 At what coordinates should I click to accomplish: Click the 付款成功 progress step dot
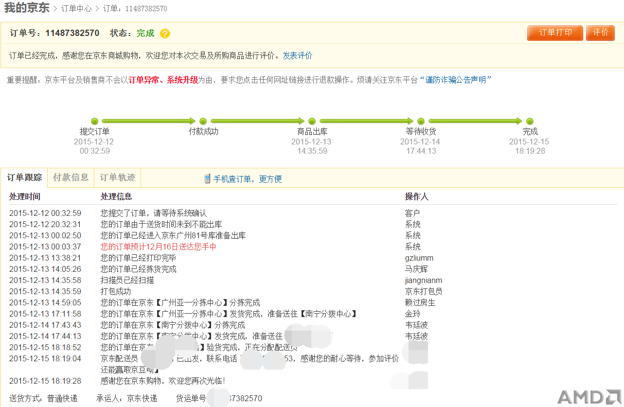pyautogui.click(x=203, y=121)
